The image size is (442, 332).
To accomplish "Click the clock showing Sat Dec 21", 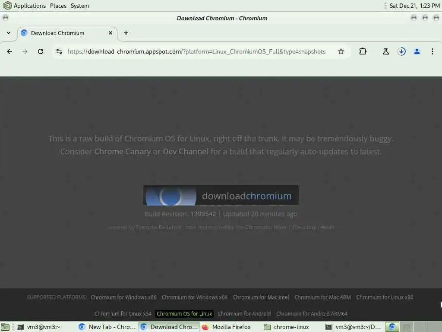I will [414, 6].
